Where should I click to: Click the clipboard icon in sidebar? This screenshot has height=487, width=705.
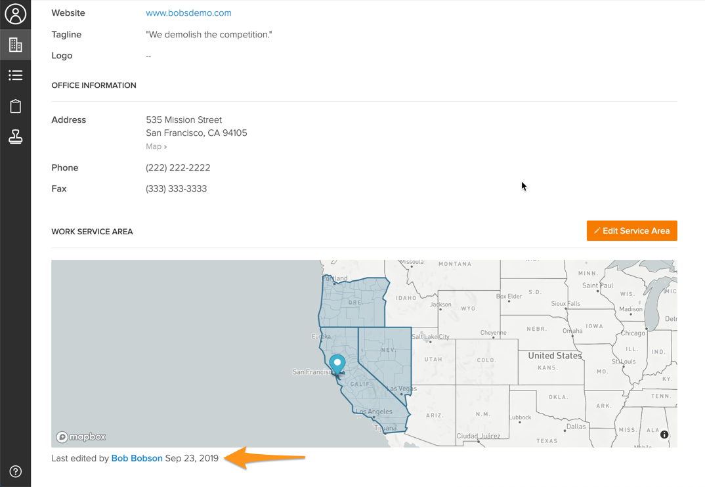[15, 106]
